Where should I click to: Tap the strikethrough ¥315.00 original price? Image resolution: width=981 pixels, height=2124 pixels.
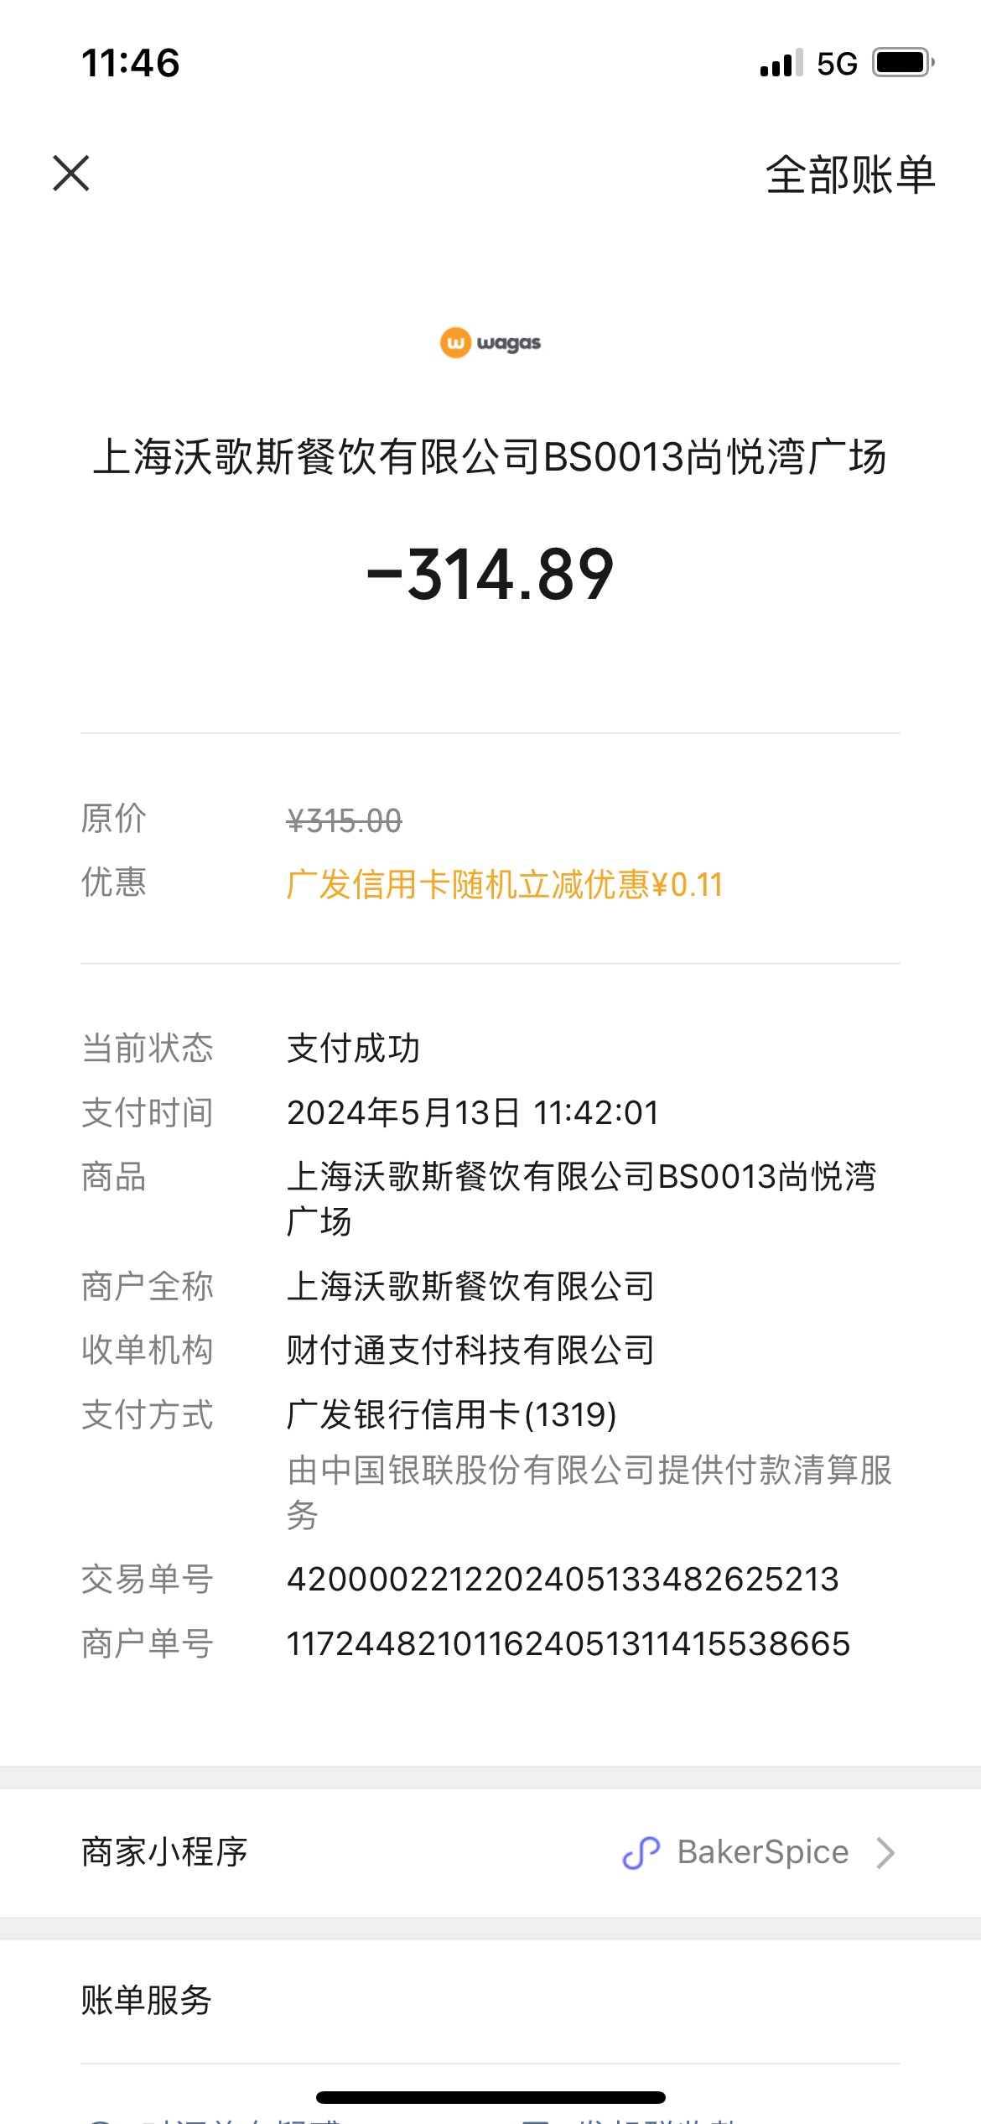(345, 820)
